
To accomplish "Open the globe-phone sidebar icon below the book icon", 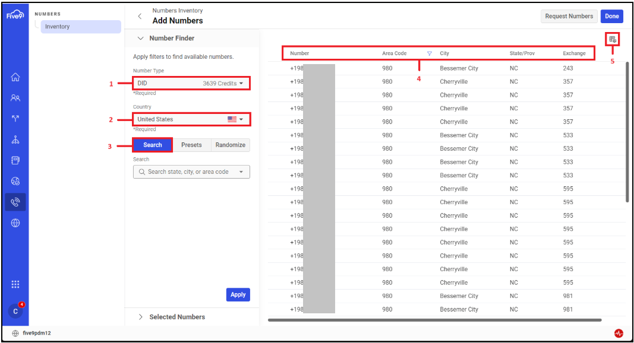I will pyautogui.click(x=15, y=182).
